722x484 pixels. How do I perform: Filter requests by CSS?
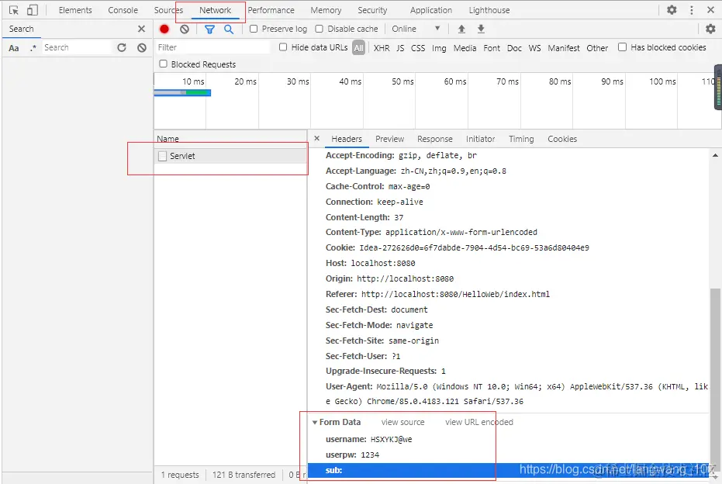[418, 48]
